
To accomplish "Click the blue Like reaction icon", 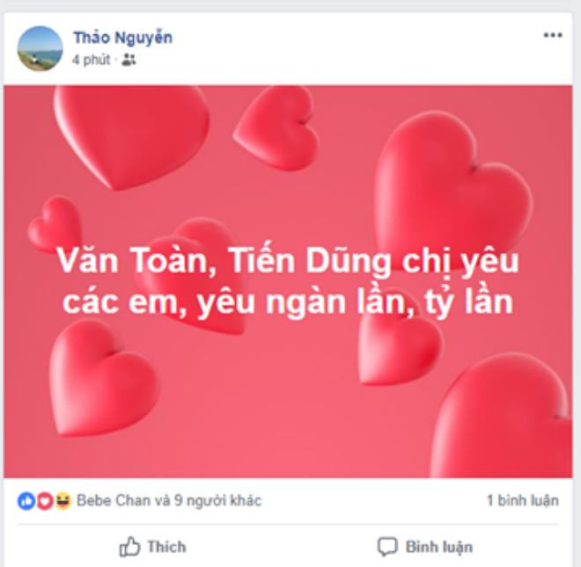I will coord(26,501).
